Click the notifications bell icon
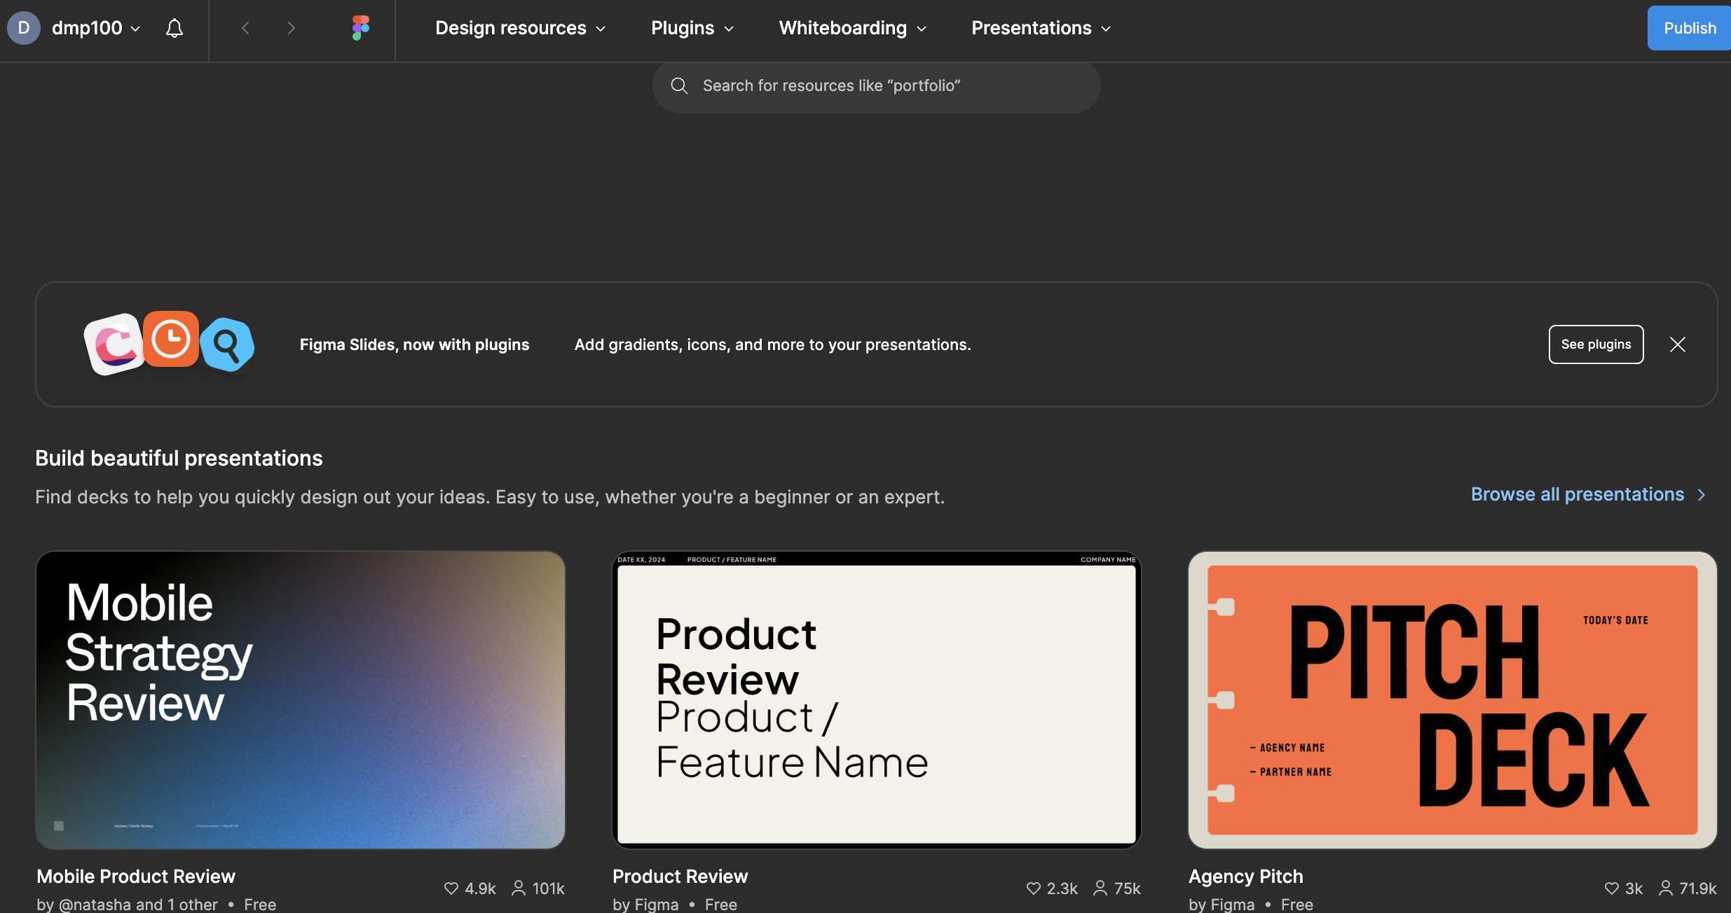 coord(175,28)
